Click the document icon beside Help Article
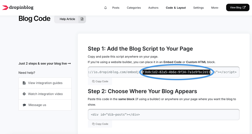The image size is (252, 134). point(82,19)
